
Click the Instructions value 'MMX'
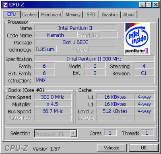94,80
